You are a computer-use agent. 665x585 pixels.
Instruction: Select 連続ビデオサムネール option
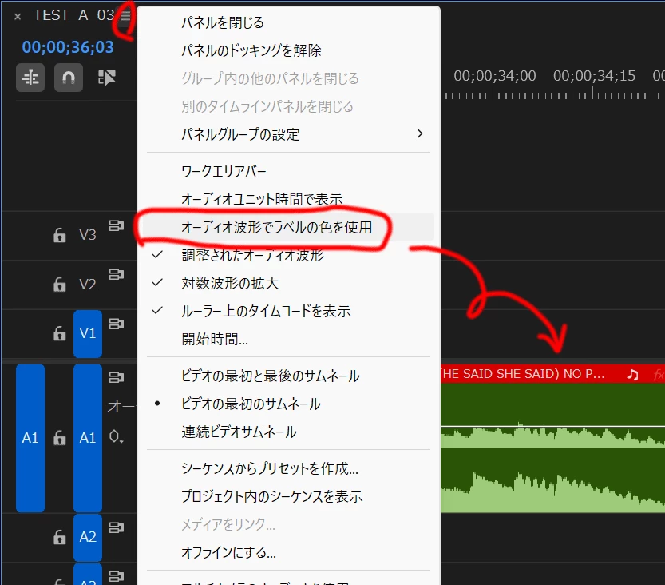coord(288,432)
